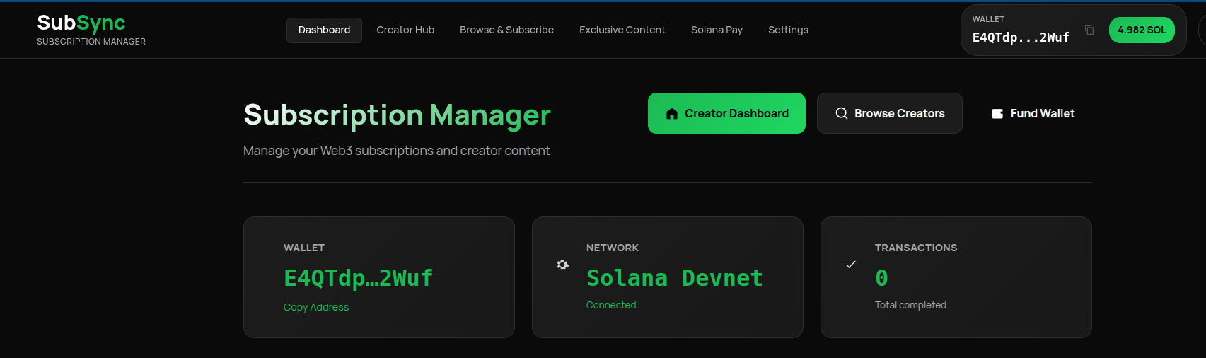Image resolution: width=1206 pixels, height=358 pixels.
Task: Select the 4.982 SOL balance badge
Action: (x=1141, y=30)
